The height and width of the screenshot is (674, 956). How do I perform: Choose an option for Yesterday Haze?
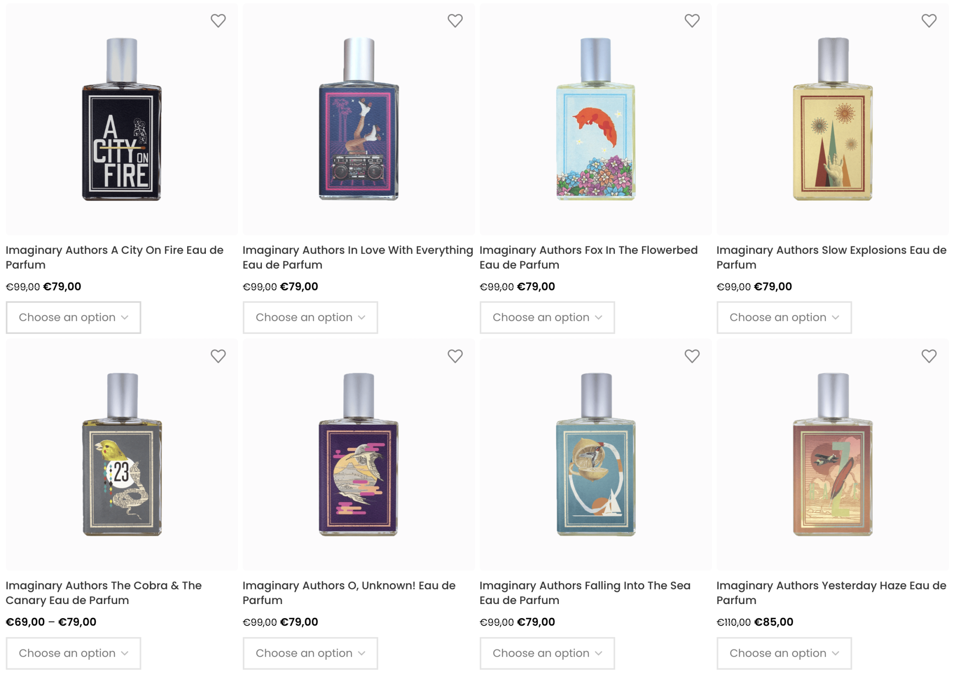point(784,653)
